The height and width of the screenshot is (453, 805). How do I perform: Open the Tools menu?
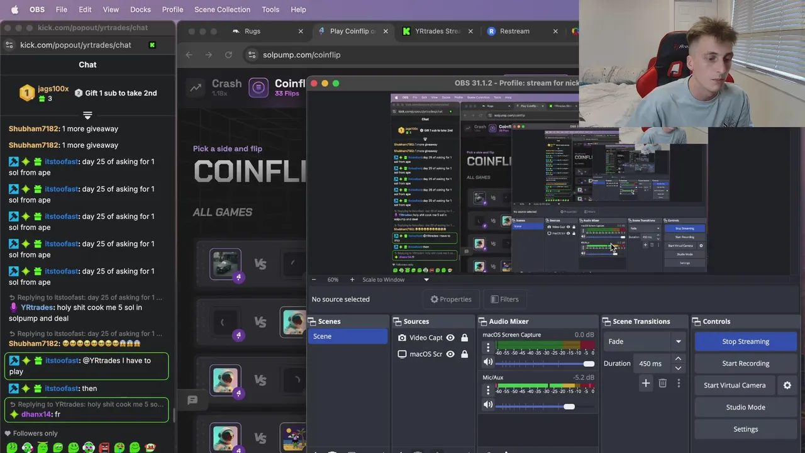270,9
